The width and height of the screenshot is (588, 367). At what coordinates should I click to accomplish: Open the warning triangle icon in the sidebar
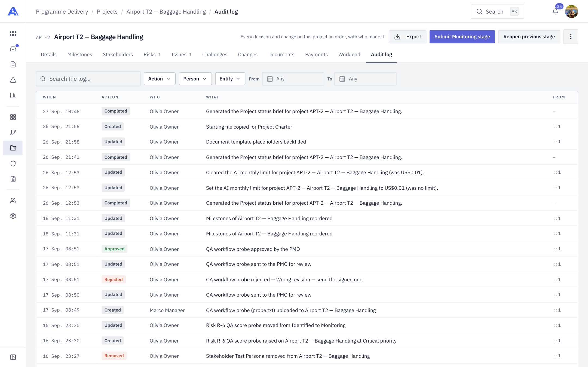[13, 80]
